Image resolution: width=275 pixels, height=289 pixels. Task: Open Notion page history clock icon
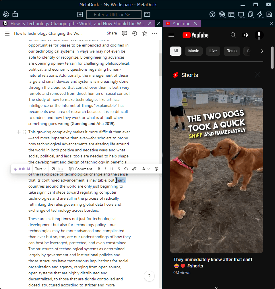click(135, 33)
